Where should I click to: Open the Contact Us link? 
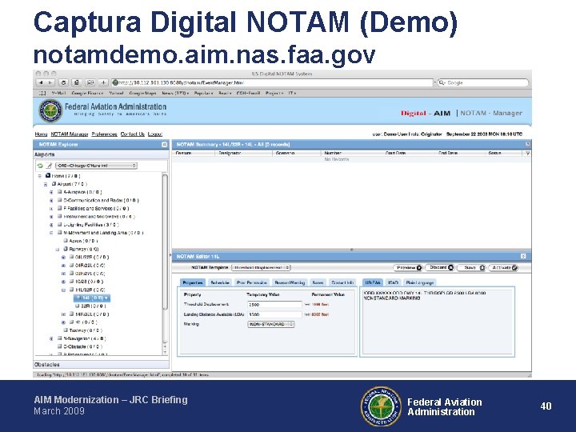click(x=133, y=134)
